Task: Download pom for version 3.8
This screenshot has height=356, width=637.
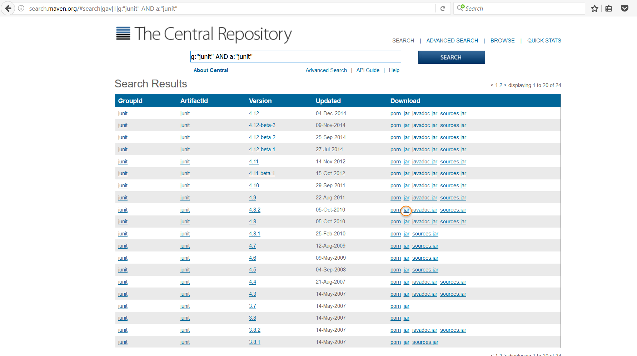Action: 395,318
